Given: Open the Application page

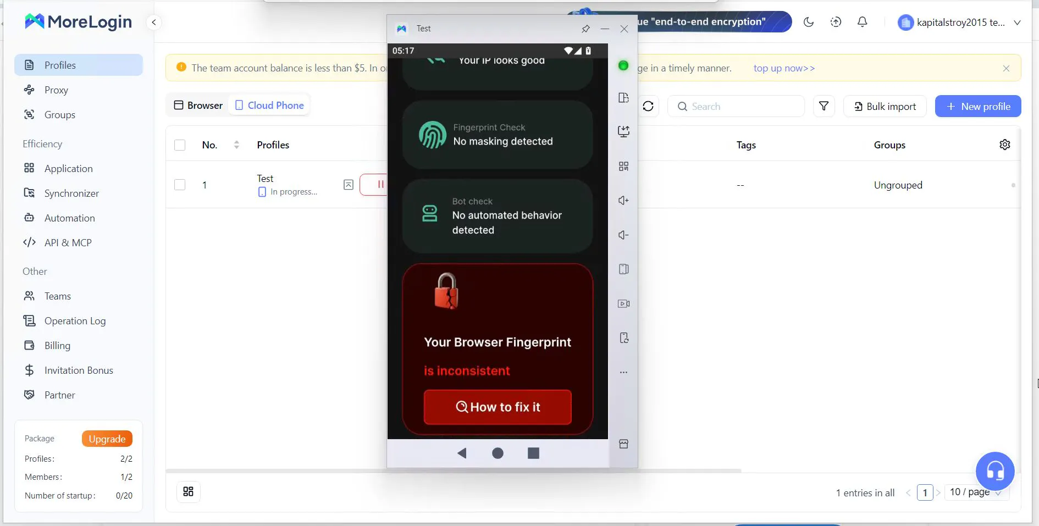Looking at the screenshot, I should point(79,168).
